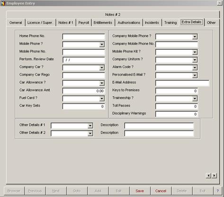The image size is (224, 197).
Task: Focus the Car Key Sets field
Action: (83, 107)
